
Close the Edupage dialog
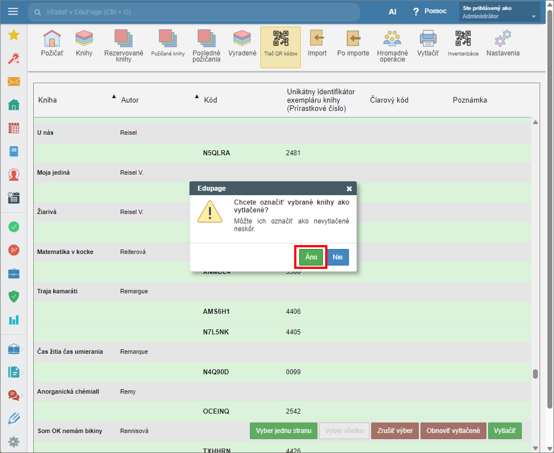click(x=349, y=189)
